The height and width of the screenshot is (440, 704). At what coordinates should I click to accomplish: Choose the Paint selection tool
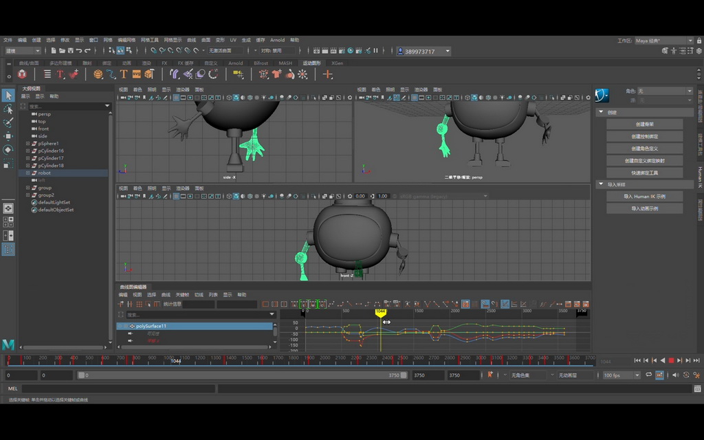point(8,123)
